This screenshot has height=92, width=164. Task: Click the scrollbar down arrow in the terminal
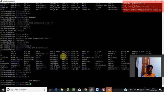point(163,86)
